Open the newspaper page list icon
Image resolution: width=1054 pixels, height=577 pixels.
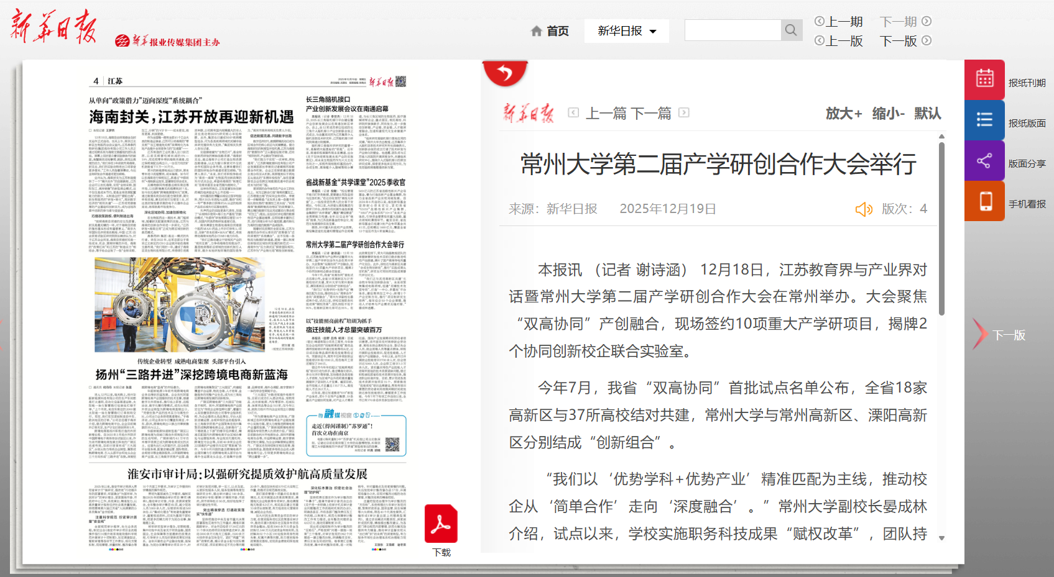984,120
